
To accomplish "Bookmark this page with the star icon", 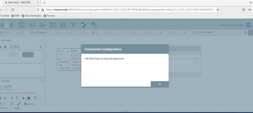I will click(218, 10).
